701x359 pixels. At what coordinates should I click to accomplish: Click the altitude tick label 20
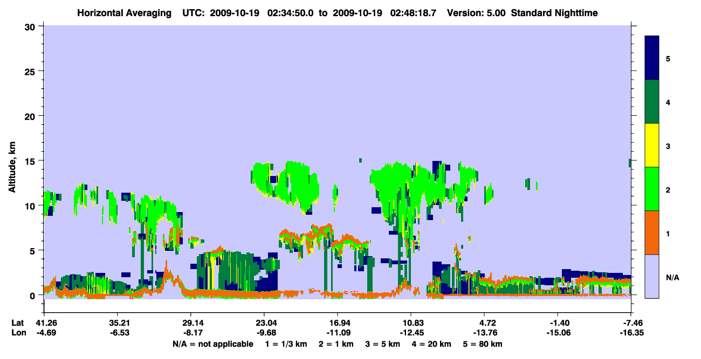(31, 116)
